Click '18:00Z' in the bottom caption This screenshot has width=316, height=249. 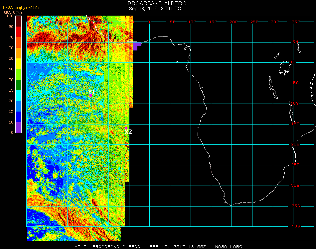click(x=197, y=247)
